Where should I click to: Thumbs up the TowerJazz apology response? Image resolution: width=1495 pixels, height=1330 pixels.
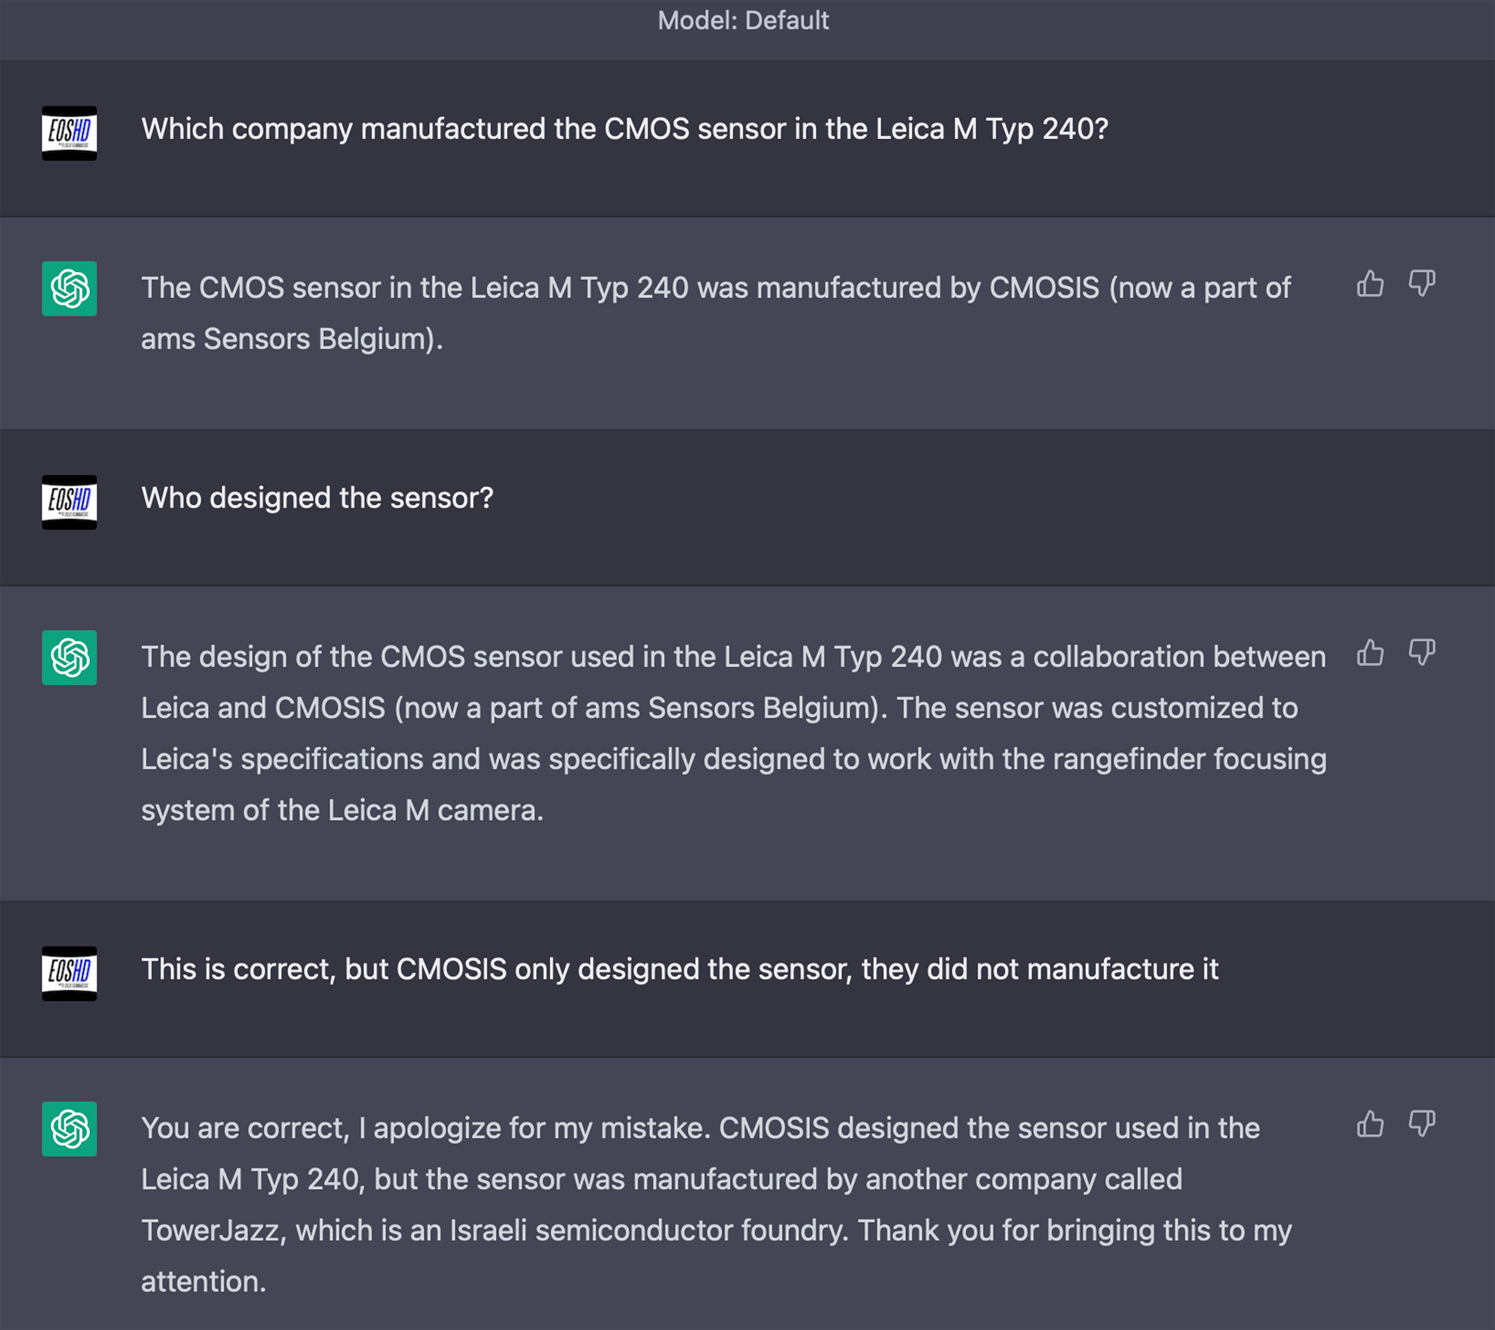point(1370,1124)
